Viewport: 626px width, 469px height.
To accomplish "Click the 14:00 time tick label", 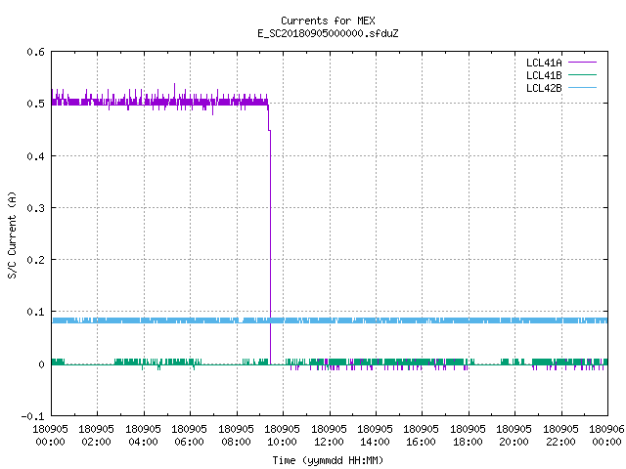I will (375, 442).
